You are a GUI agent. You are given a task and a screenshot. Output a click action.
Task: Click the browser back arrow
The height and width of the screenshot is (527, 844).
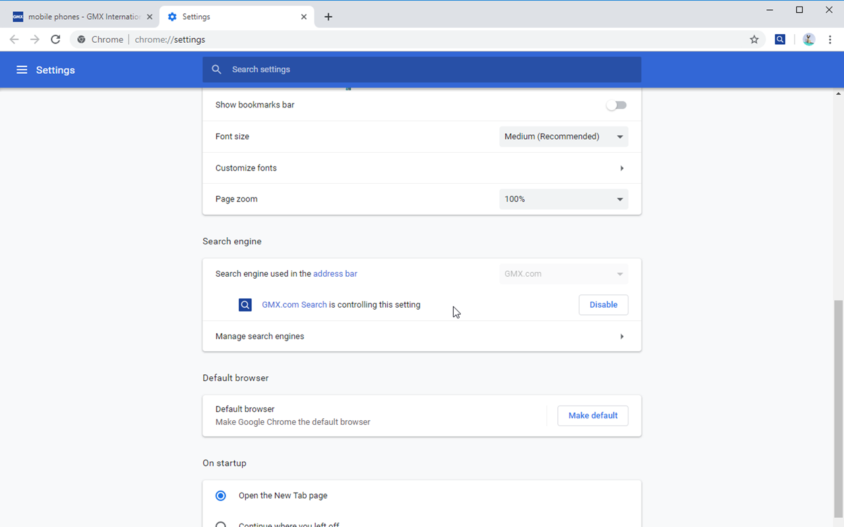click(14, 40)
